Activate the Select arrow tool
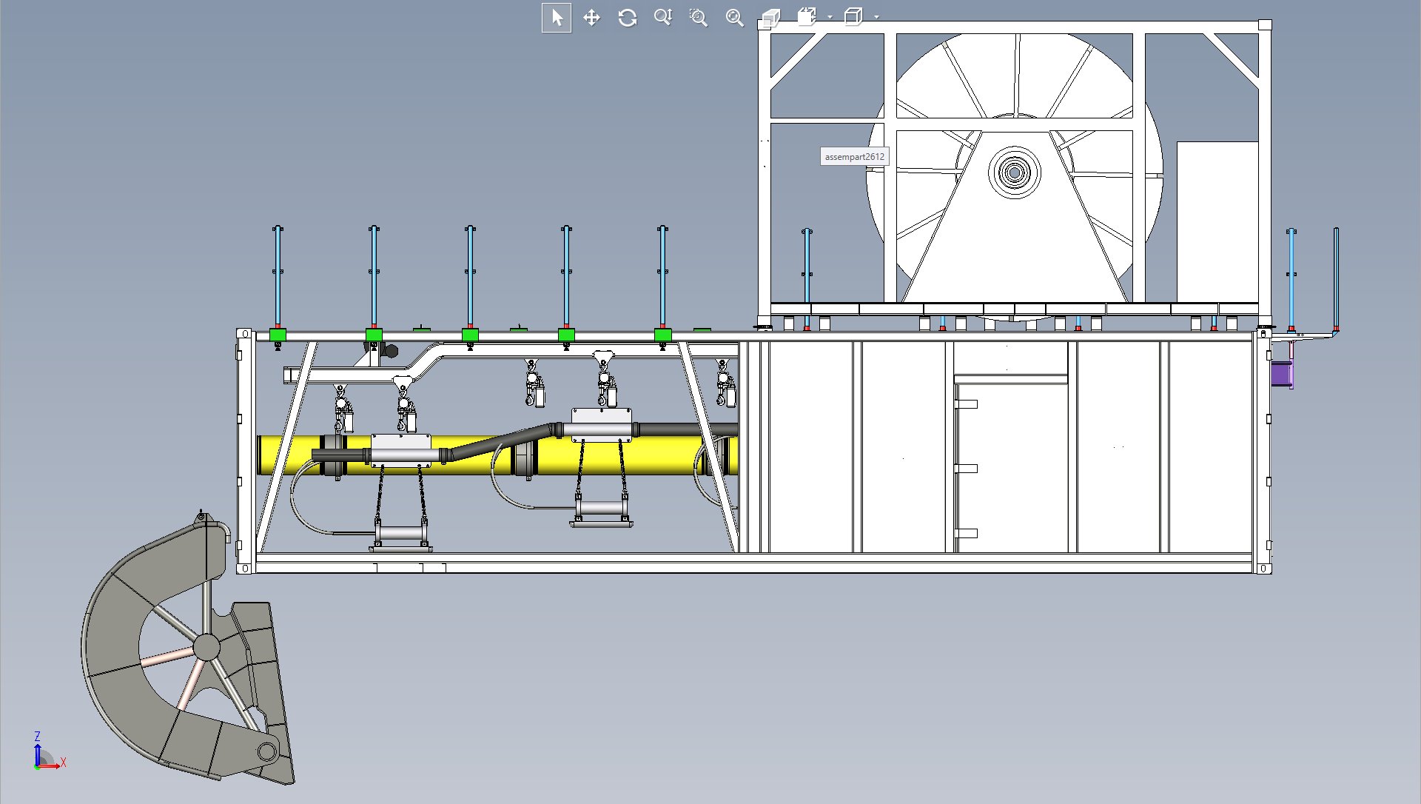This screenshot has height=804, width=1421. [x=557, y=18]
